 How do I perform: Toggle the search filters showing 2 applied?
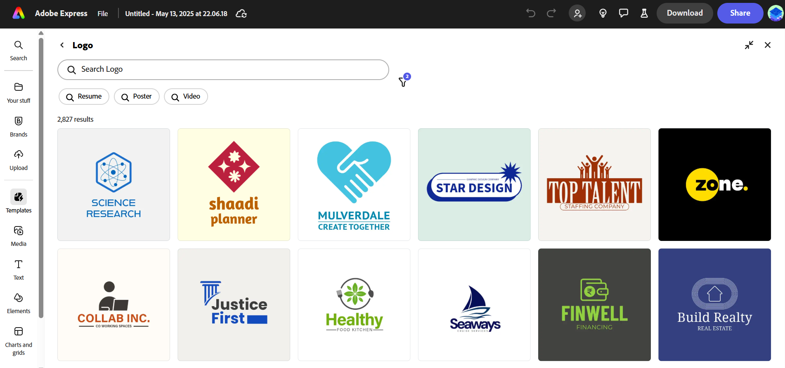tap(403, 81)
